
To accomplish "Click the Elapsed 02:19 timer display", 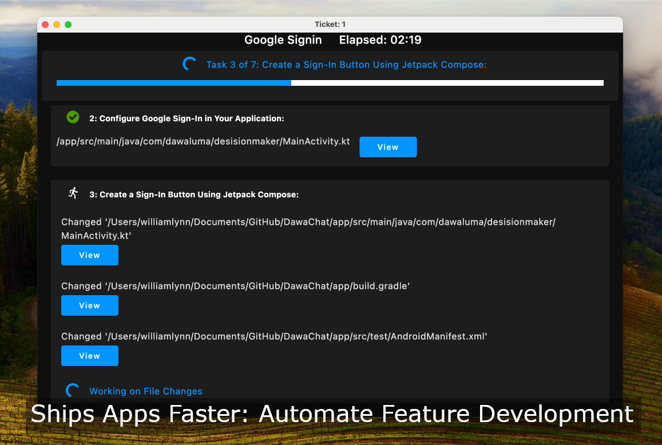I will coord(380,40).
